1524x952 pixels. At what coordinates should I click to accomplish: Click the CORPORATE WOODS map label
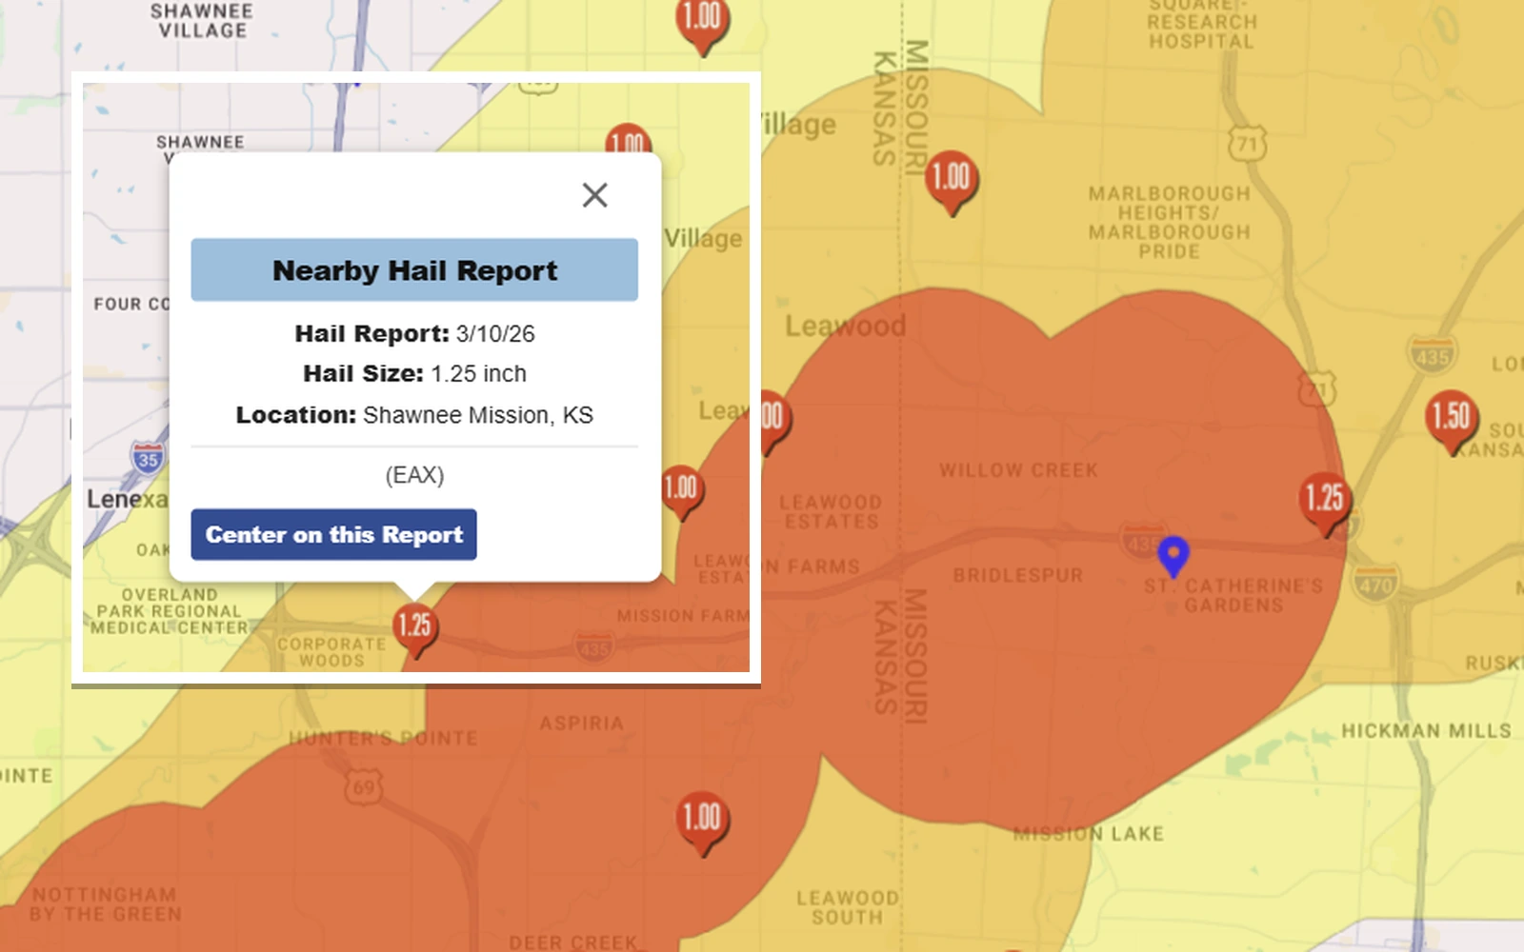(x=331, y=652)
